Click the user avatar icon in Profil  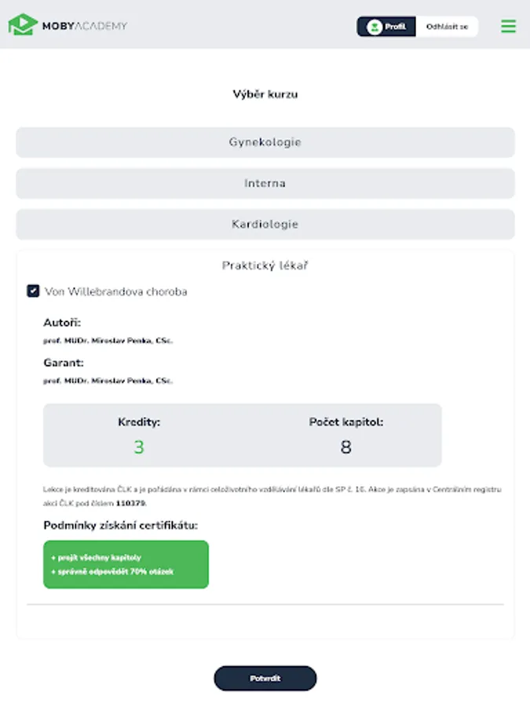[x=375, y=27]
